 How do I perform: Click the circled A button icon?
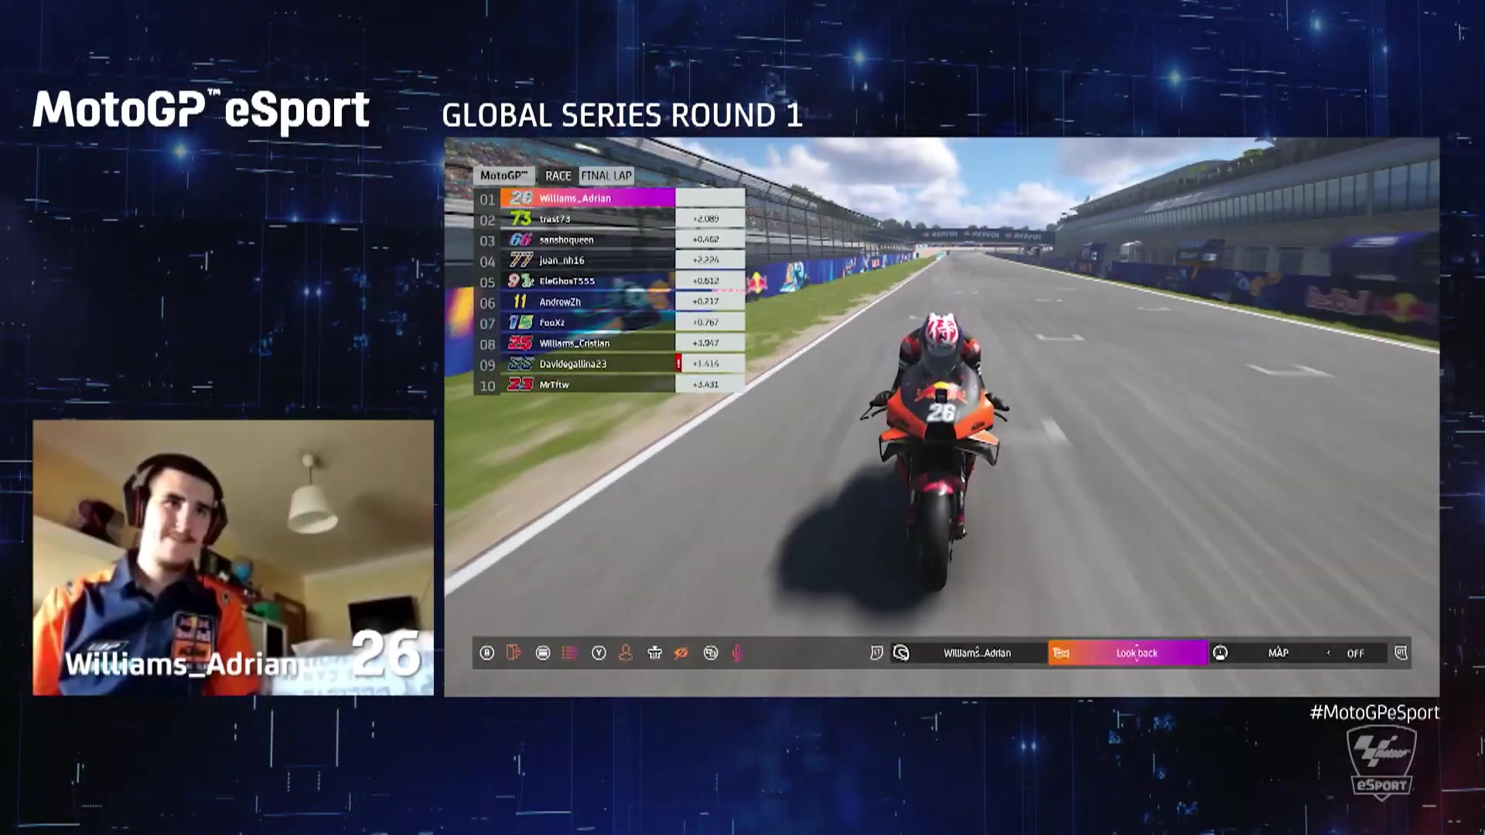pyautogui.click(x=486, y=653)
